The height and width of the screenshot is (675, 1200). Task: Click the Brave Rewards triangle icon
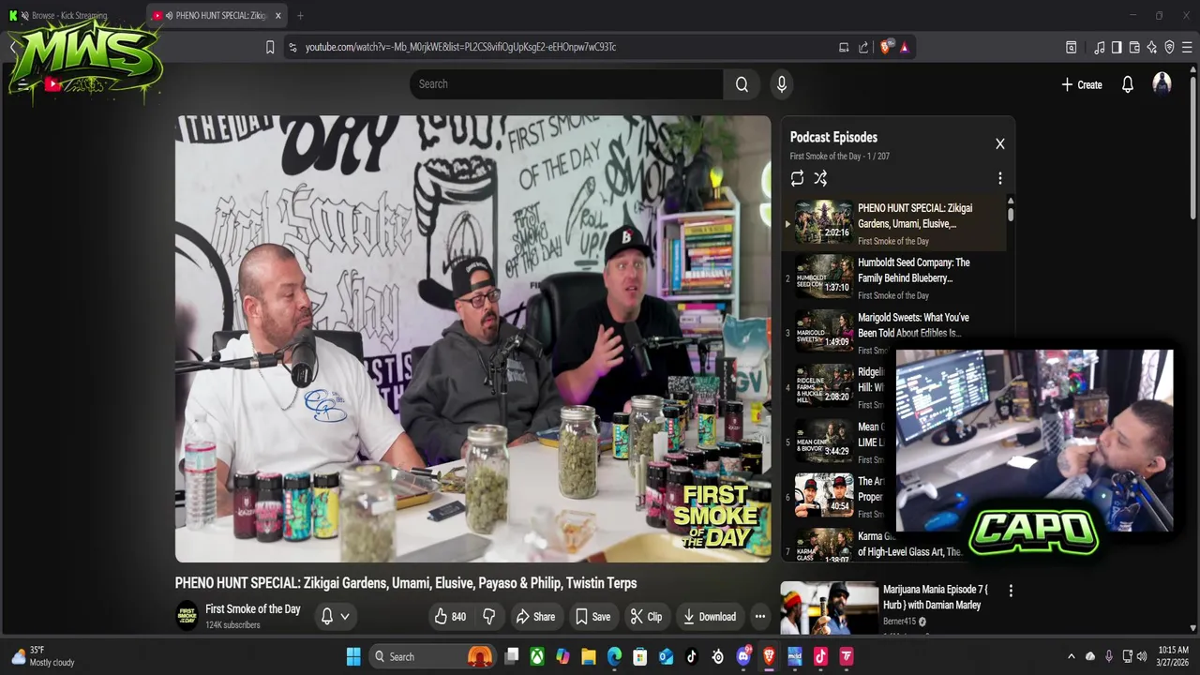tap(904, 47)
